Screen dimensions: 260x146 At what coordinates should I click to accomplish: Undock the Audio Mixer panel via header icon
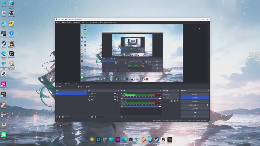(160, 91)
